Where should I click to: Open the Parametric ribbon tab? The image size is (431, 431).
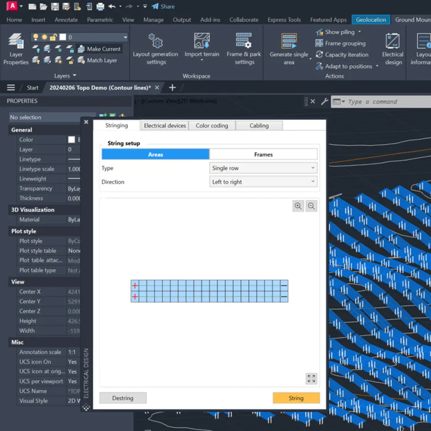(100, 20)
